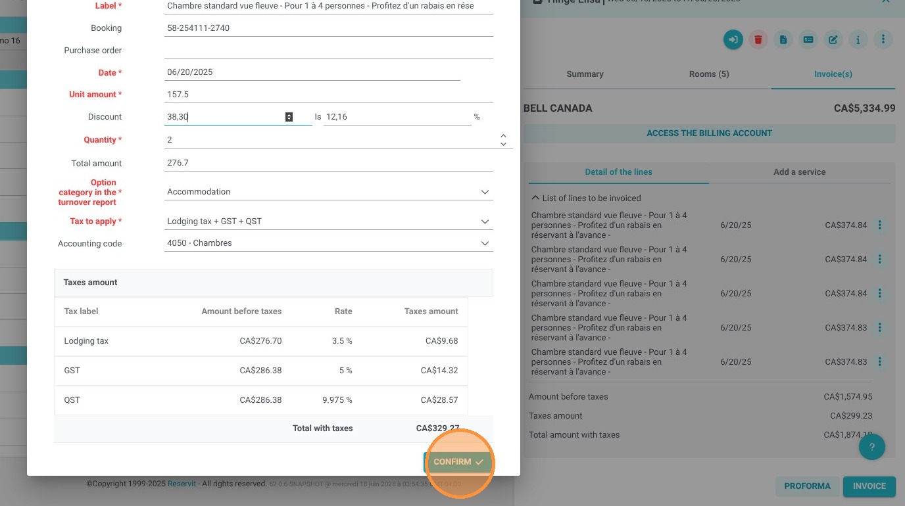This screenshot has width=905, height=506.
Task: Open the Option category Accommodation dropdown
Action: point(329,192)
